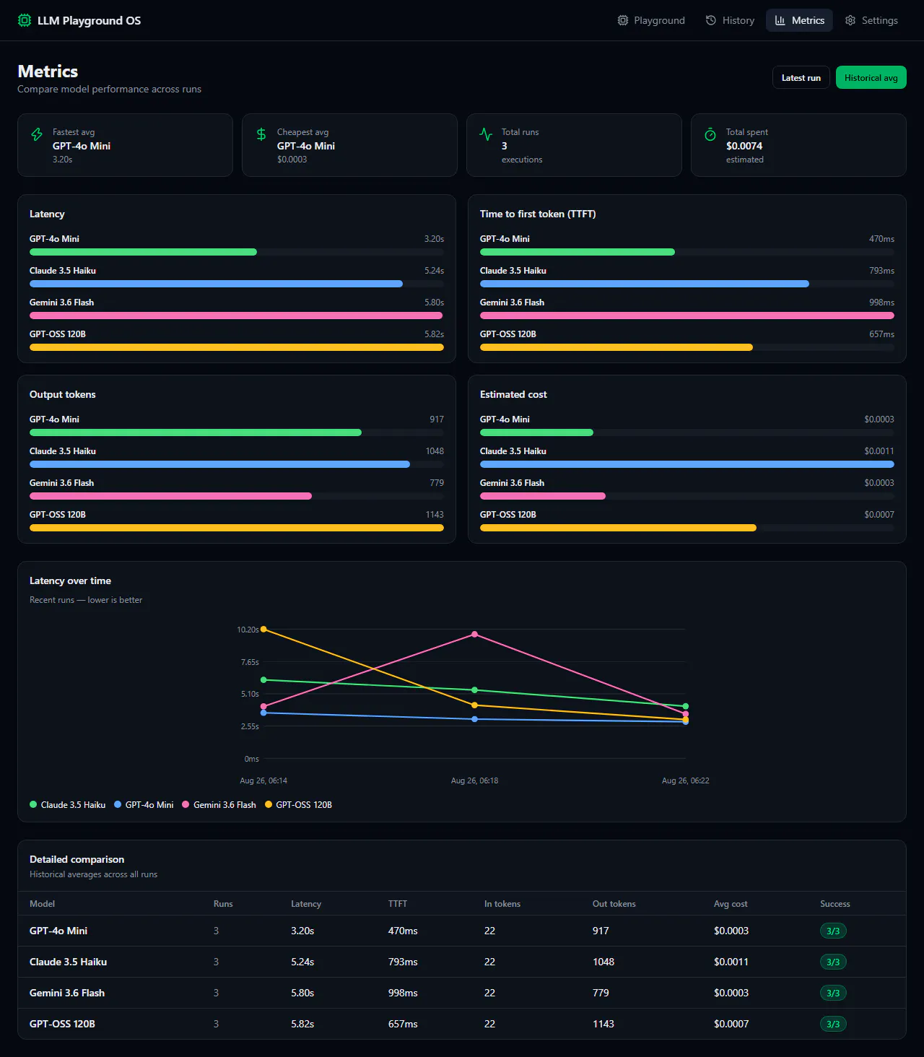Switch view to Latest run
The width and height of the screenshot is (924, 1057).
pos(801,77)
